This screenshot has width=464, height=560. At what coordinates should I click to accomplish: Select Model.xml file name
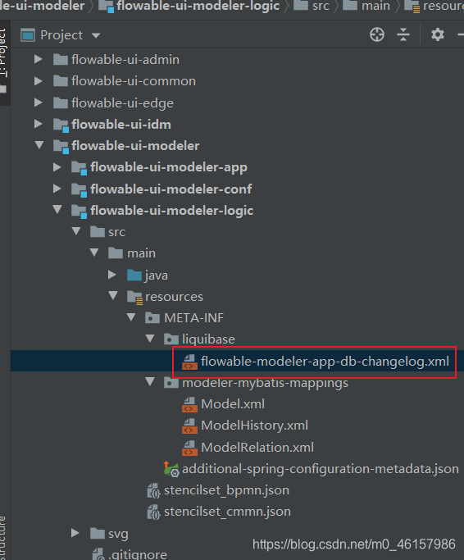pyautogui.click(x=233, y=404)
